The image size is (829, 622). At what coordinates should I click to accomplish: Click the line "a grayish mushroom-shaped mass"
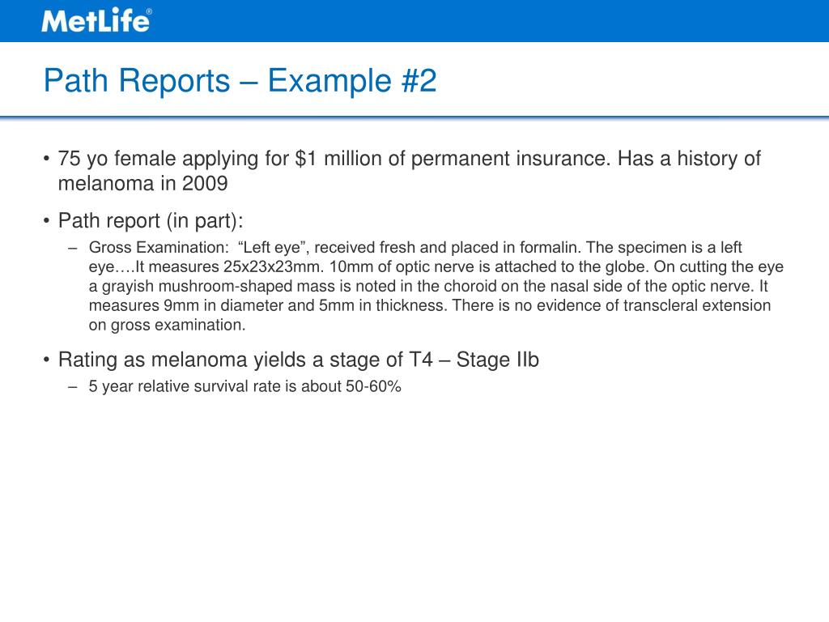pos(428,286)
